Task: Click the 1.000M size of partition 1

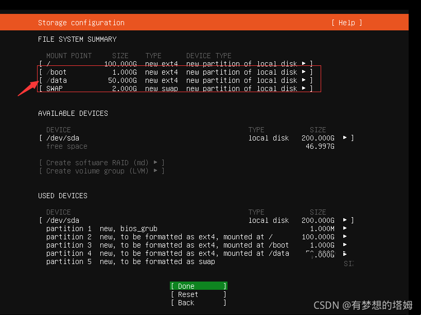Action: coord(322,229)
